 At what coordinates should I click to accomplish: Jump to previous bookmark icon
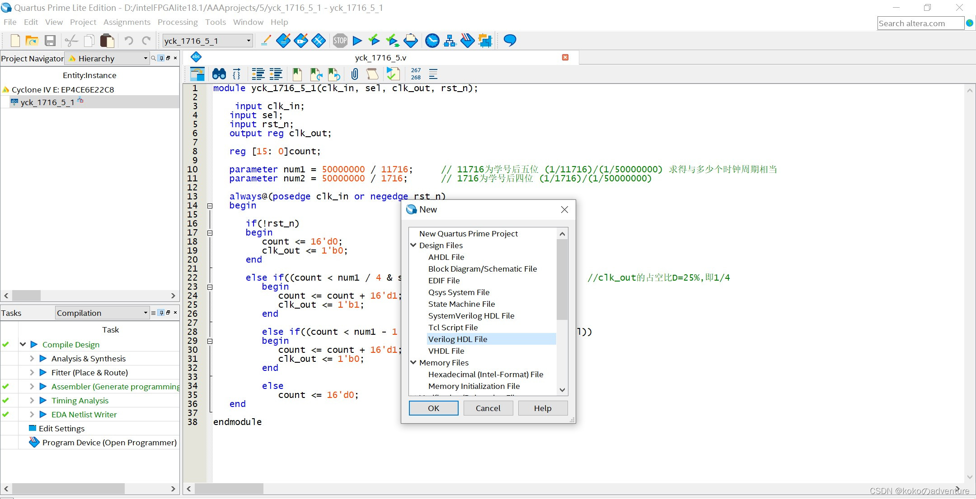334,74
